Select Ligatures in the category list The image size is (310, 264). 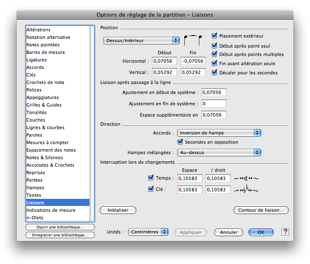tap(37, 60)
